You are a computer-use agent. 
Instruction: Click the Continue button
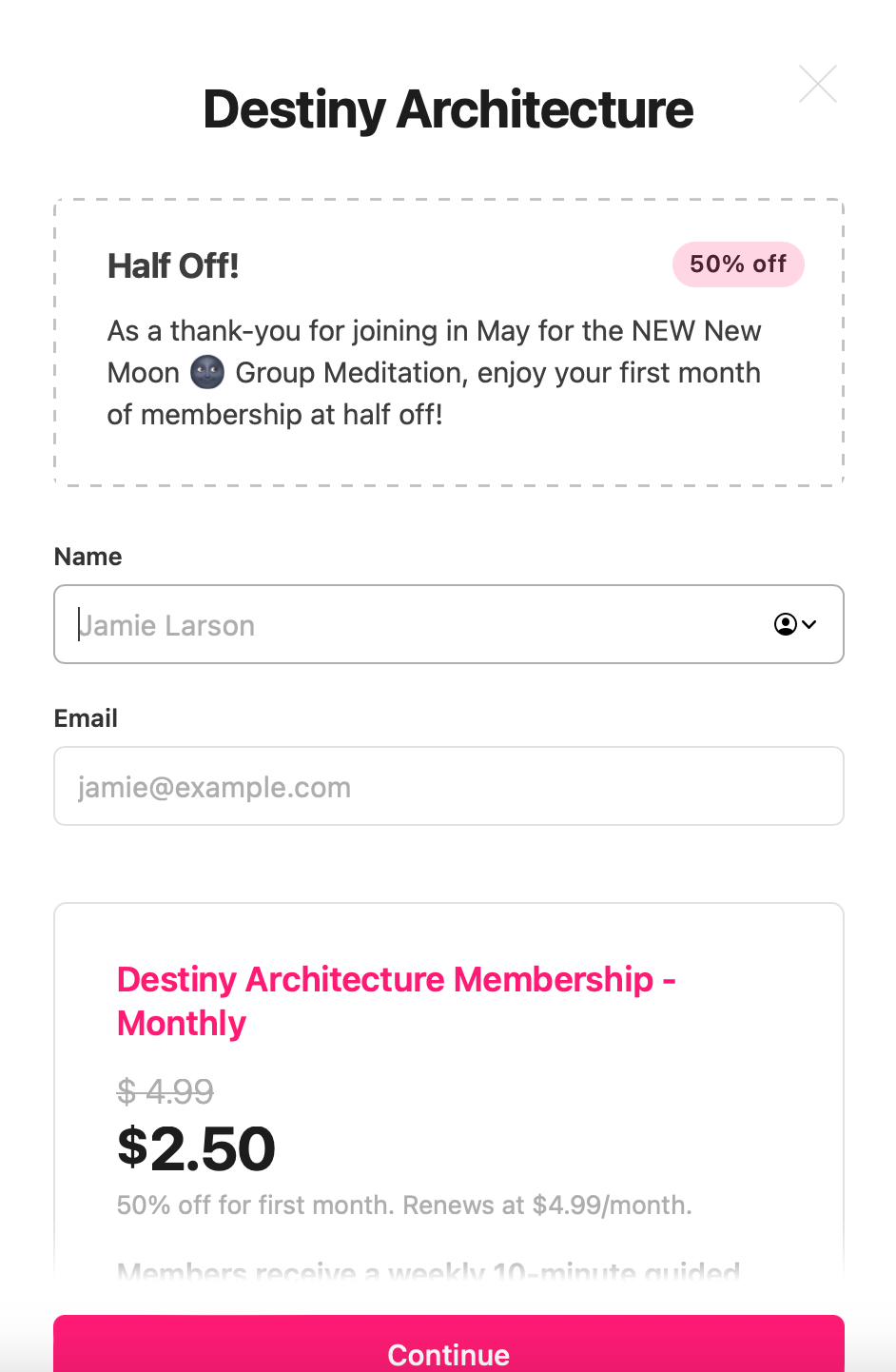pos(449,1344)
